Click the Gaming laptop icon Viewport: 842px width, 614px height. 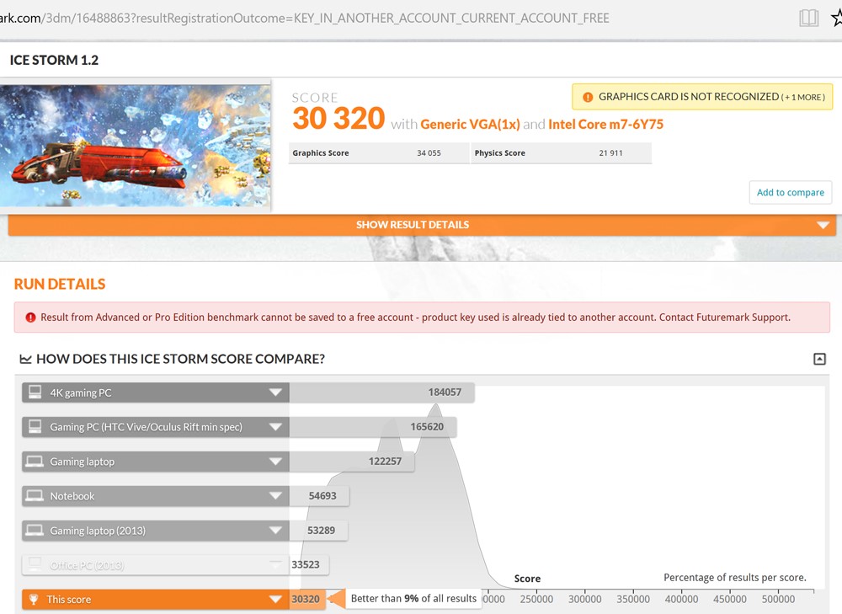click(35, 462)
